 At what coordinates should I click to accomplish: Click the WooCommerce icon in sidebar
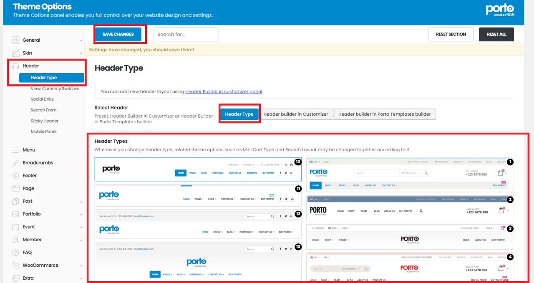coord(16,265)
